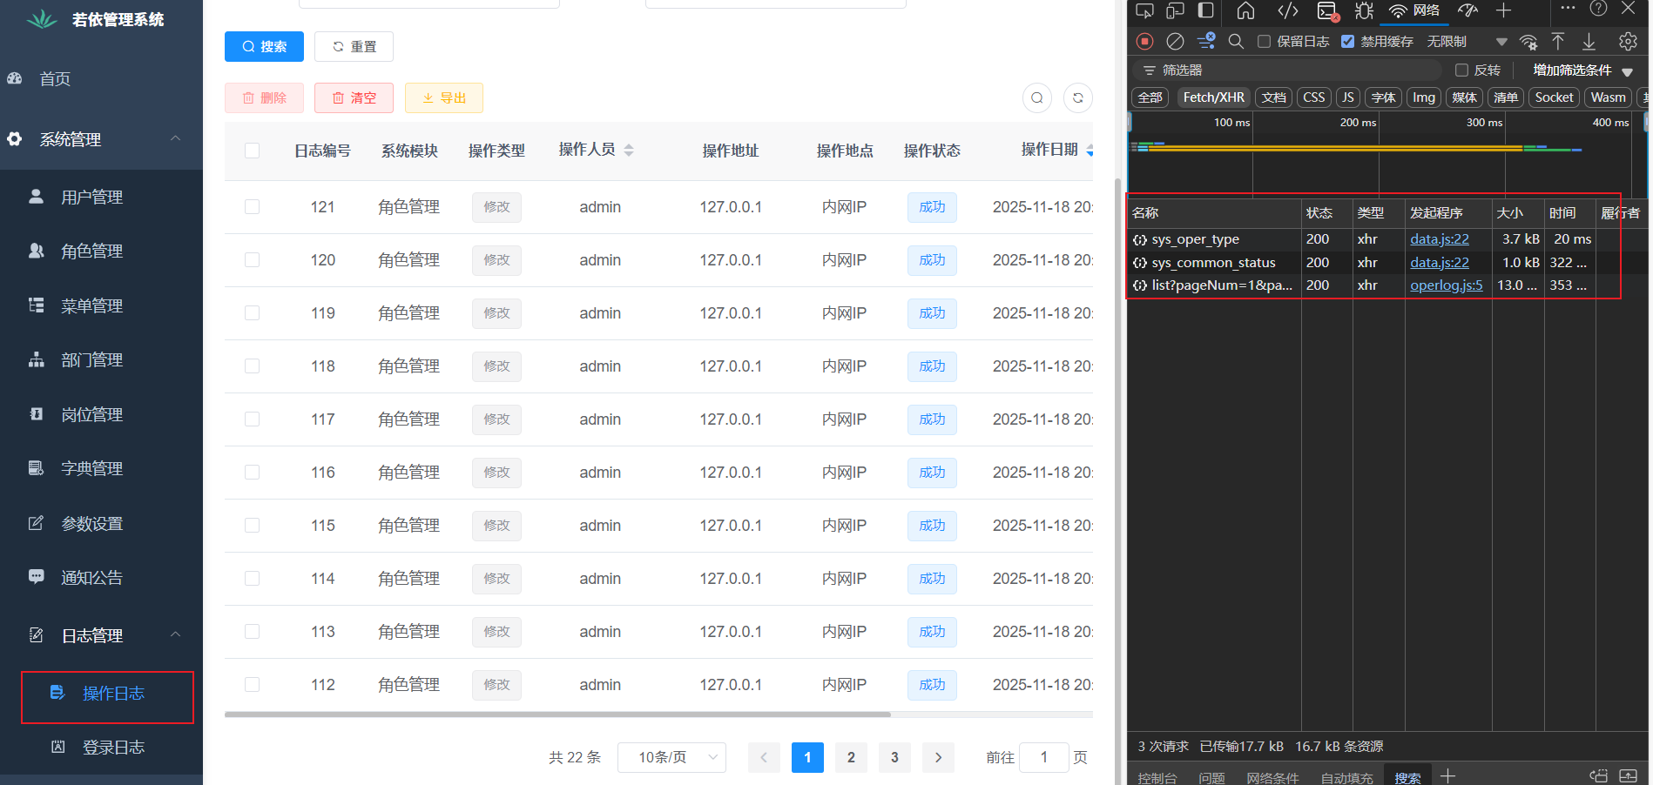Select the CSS request type filter
The height and width of the screenshot is (785, 1653).
1313,97
